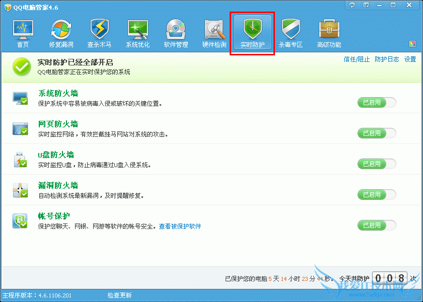Select 实时防护 real-time protection tab
Screen dimensions: 423x302
(x=252, y=33)
